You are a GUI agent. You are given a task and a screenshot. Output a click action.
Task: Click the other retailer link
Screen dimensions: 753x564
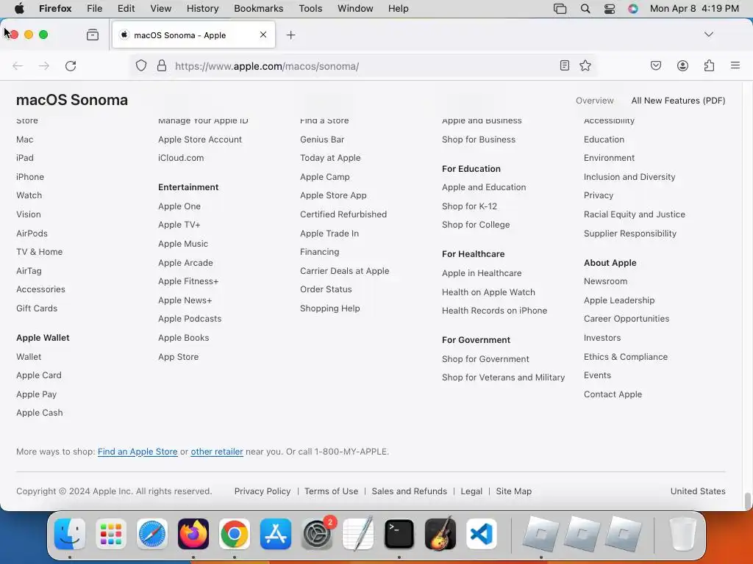pyautogui.click(x=217, y=452)
